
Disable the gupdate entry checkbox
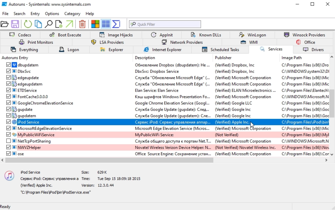(8, 109)
